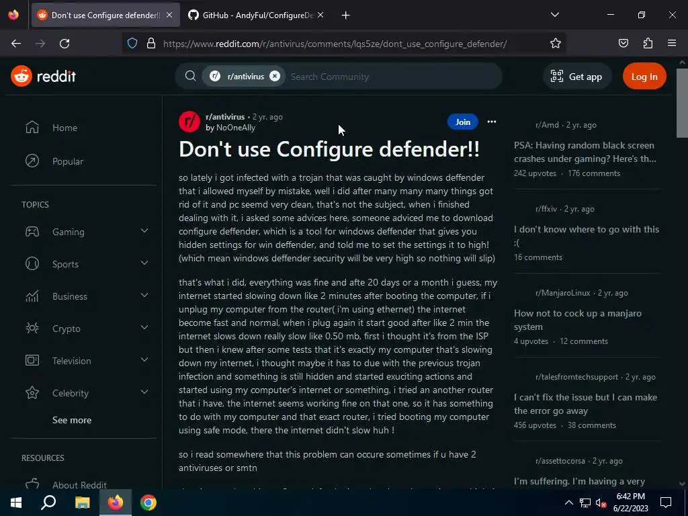Click the Popular arrow icon in sidebar
Viewport: 688px width, 516px height.
tap(32, 161)
